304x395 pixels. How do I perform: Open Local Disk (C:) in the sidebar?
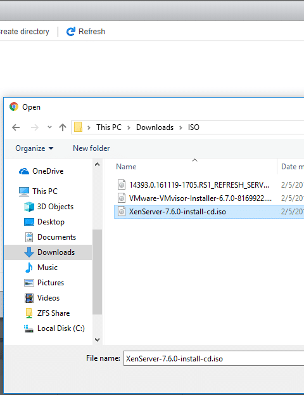pos(61,328)
